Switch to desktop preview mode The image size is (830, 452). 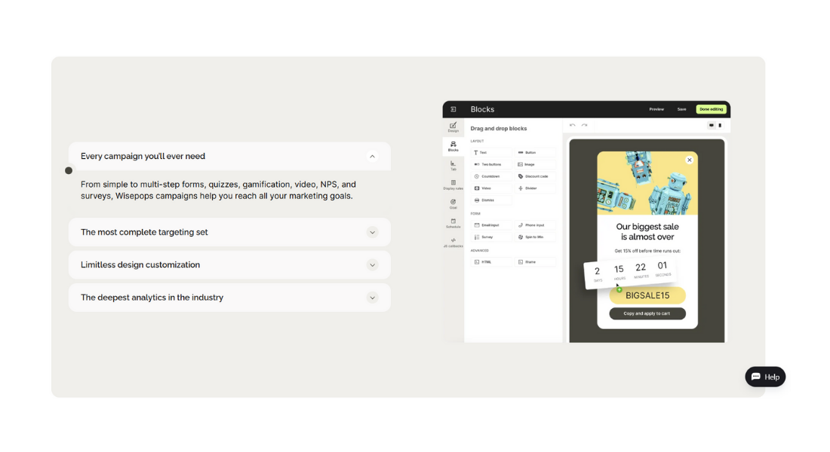[x=712, y=125]
